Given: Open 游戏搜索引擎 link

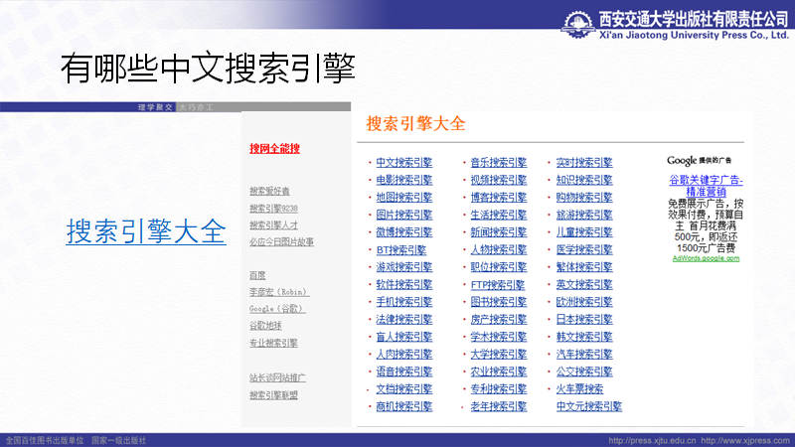Looking at the screenshot, I should [404, 267].
